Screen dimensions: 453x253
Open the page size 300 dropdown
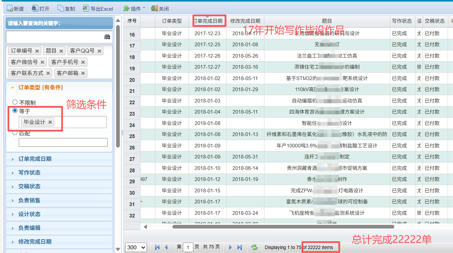point(136,247)
